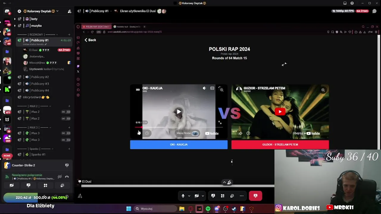Disconnect from voice with hang-up icon
Viewport: 381px width, 214px height.
click(x=67, y=177)
